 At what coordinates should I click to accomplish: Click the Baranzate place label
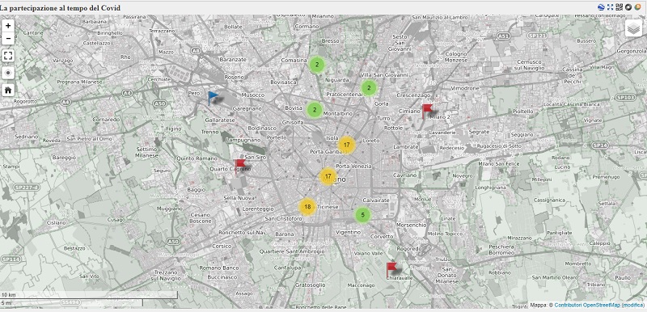[233, 59]
